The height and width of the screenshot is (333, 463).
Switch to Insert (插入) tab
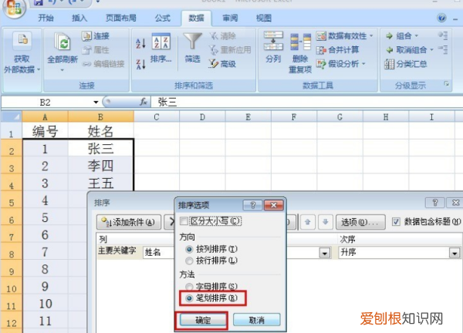79,18
